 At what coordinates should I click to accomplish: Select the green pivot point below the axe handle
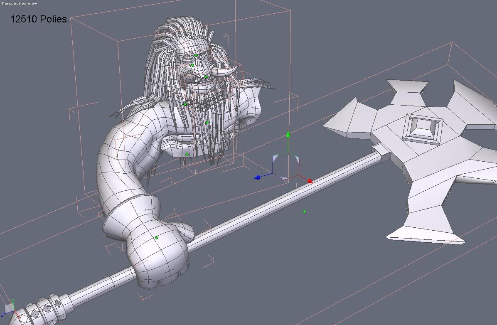305,212
